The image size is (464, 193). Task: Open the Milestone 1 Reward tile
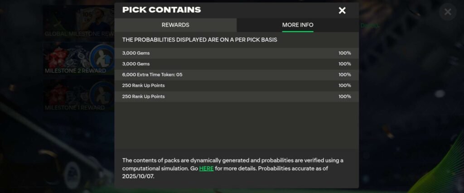[78, 95]
